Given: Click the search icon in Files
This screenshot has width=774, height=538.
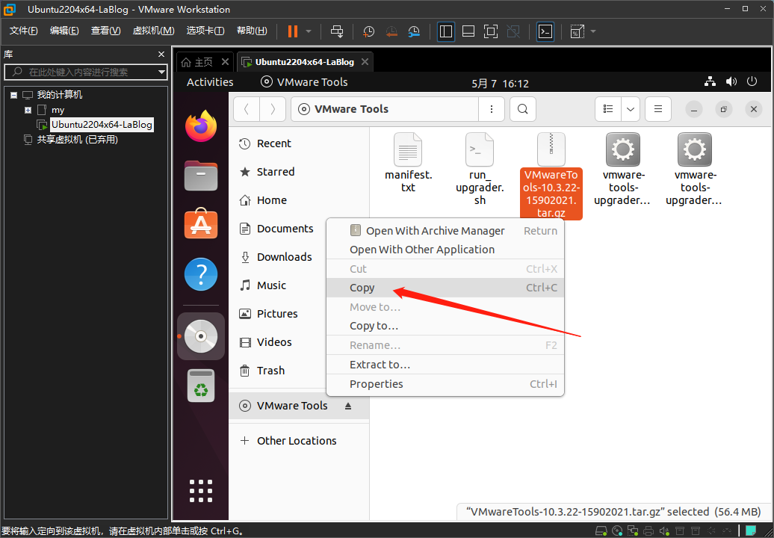Looking at the screenshot, I should point(523,109).
